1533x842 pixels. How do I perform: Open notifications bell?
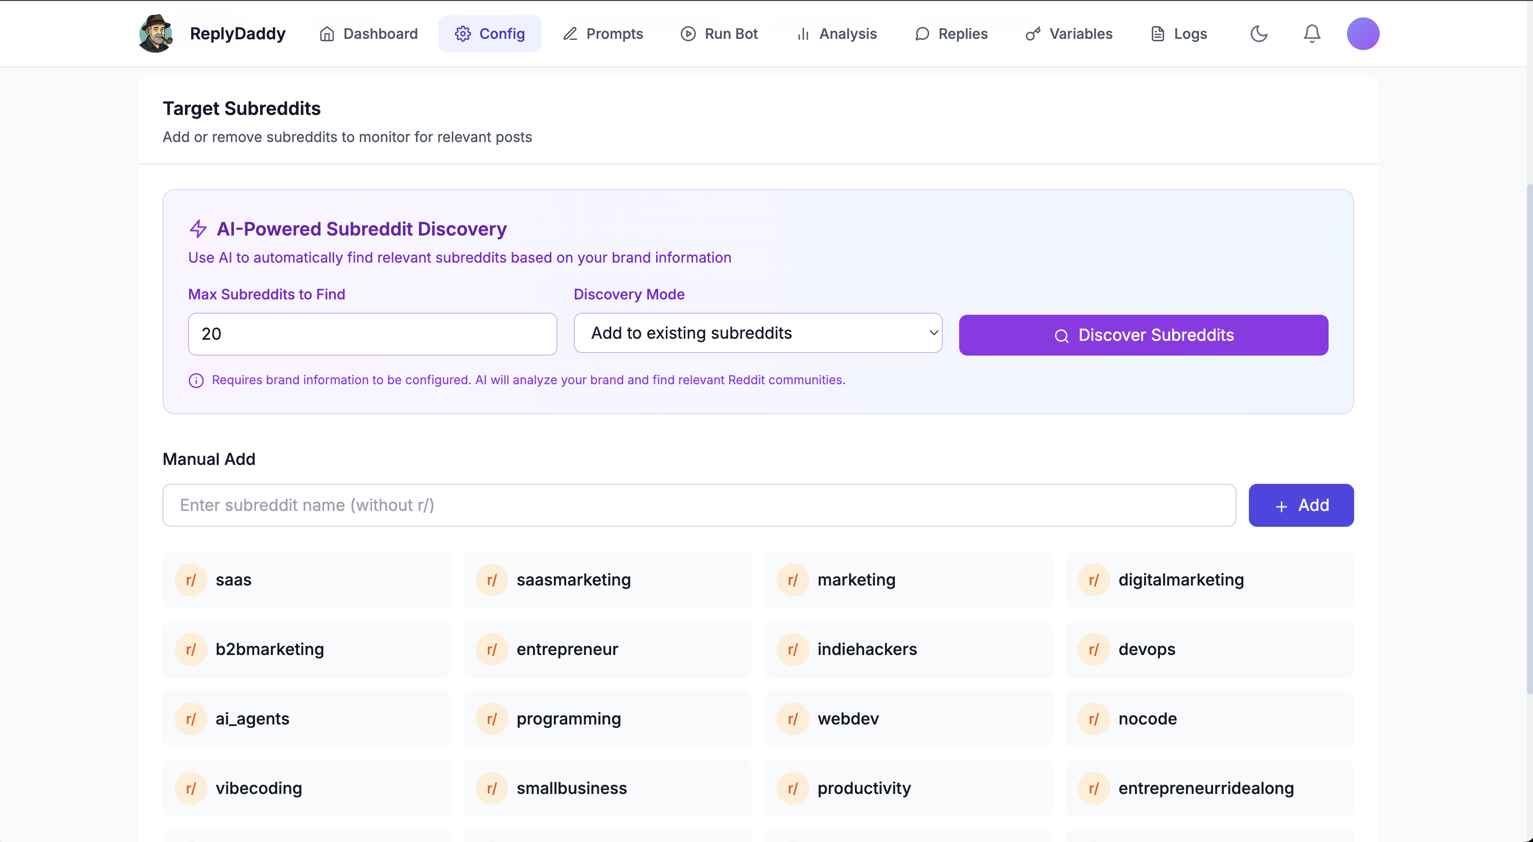1312,34
